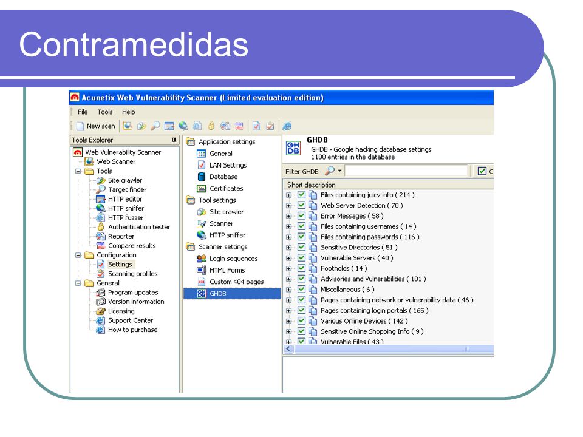Expand Miscellaneous ( 6 ) node
The image size is (583, 437).
click(x=288, y=290)
